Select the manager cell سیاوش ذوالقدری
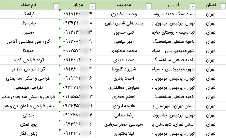226x138 pixels. [x=124, y=88]
